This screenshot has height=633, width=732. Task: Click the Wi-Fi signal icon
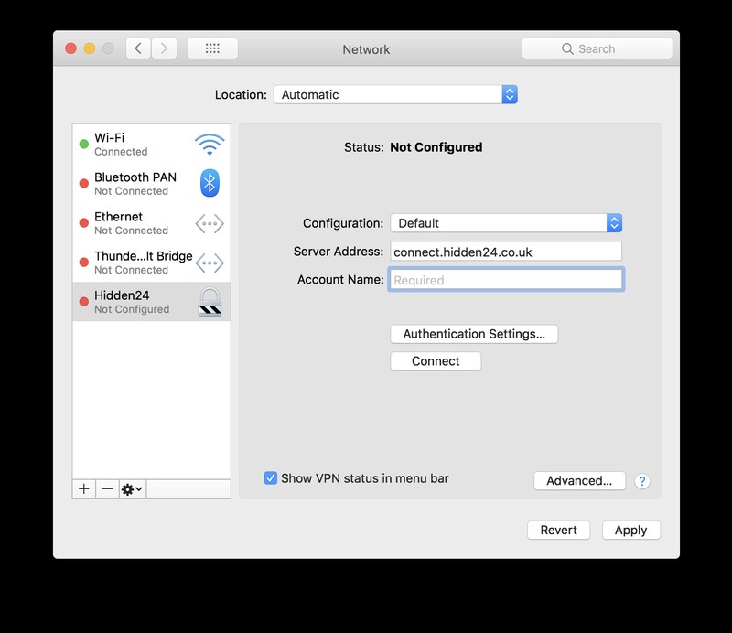210,145
